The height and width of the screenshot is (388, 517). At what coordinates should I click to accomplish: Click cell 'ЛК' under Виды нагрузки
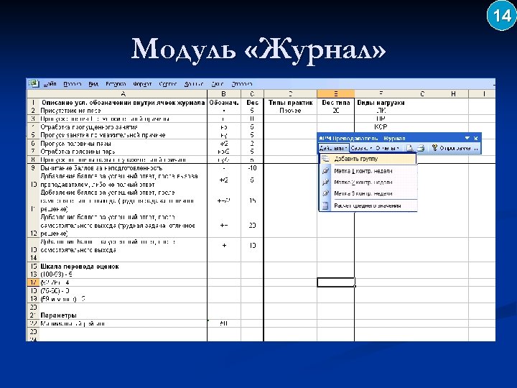tap(381, 111)
